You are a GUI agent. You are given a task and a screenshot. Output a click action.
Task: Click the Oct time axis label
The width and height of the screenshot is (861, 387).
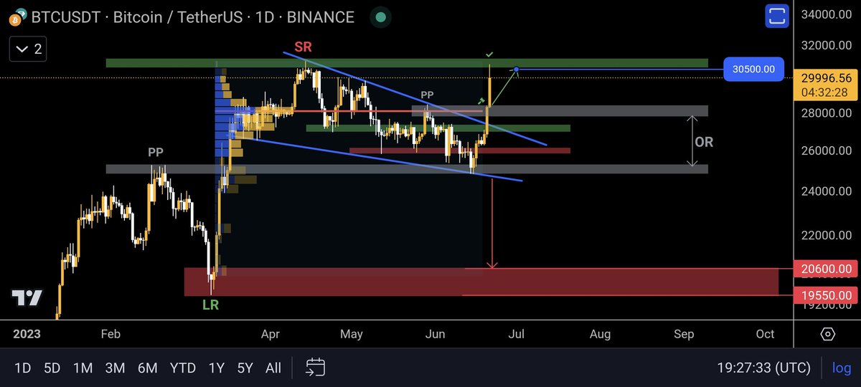(766, 334)
